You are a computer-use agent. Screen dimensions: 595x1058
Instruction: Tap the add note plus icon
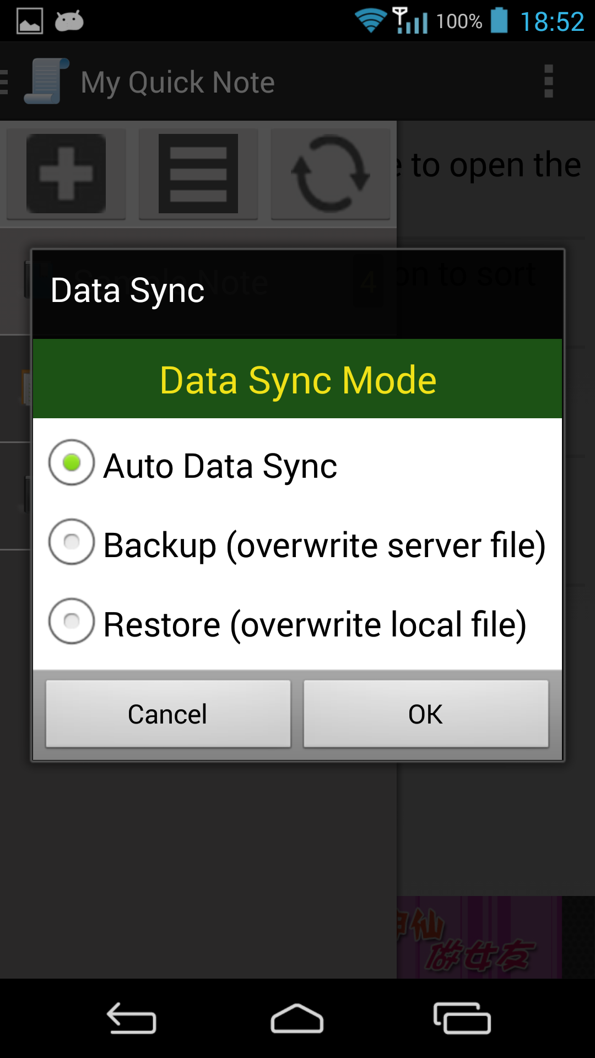pos(65,174)
